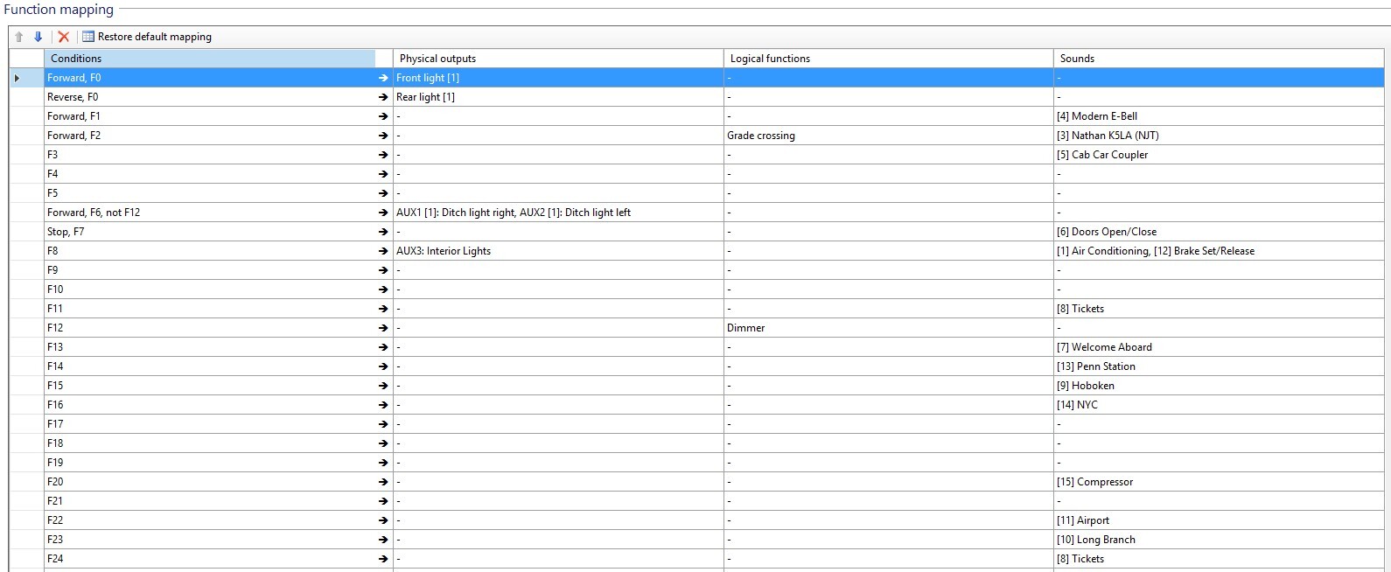The image size is (1391, 572).
Task: Click the move up arrow icon
Action: (19, 37)
